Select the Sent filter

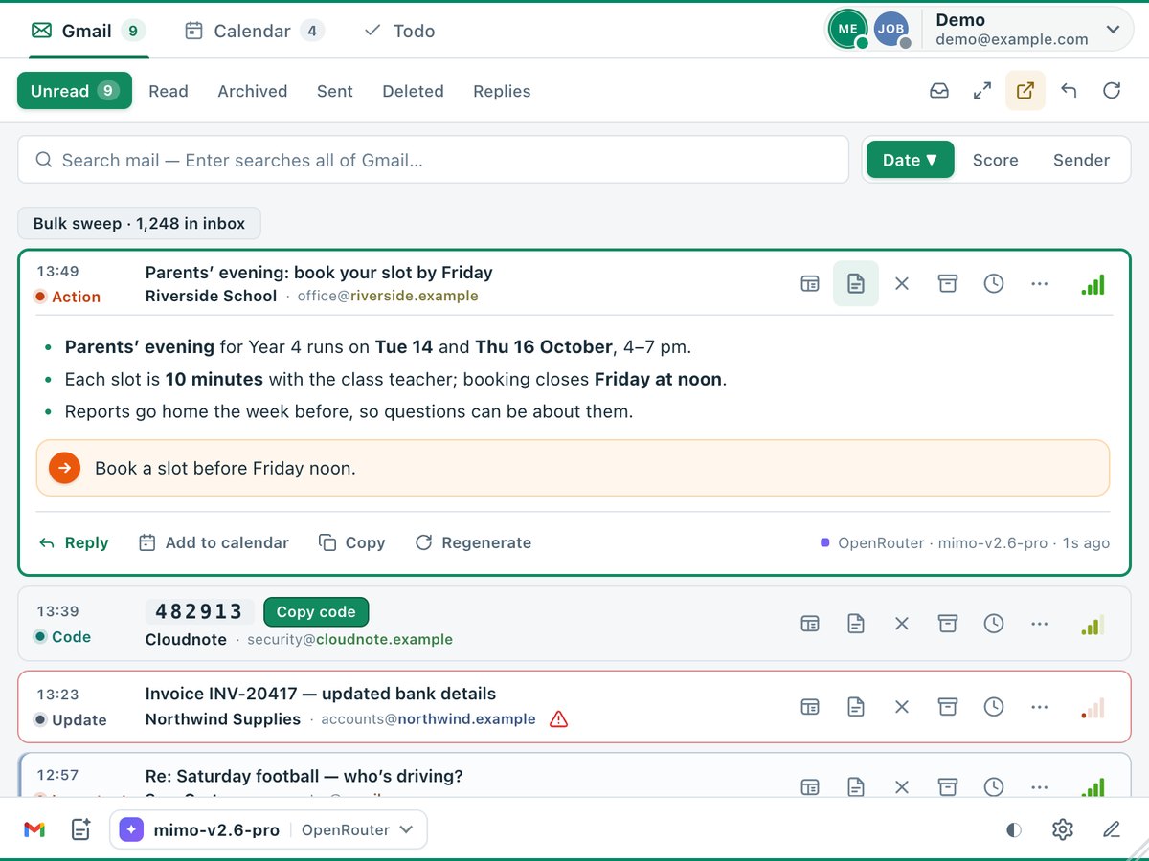335,91
